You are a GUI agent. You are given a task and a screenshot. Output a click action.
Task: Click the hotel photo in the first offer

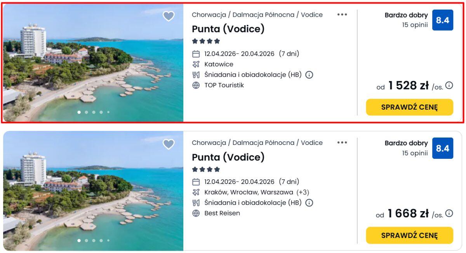click(x=93, y=62)
